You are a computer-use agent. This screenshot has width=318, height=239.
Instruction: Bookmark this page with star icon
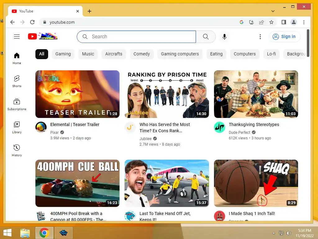pos(271,22)
